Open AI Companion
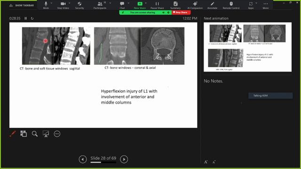301x169 pixels. [195, 5]
